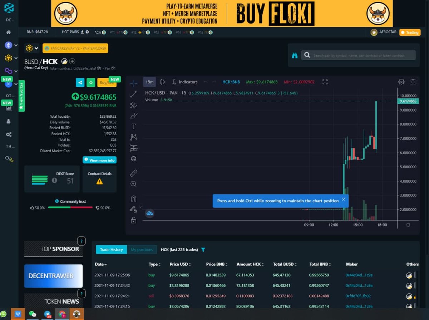Viewport: 429px width, 320px height.
Task: Open the user account icon in sidebar
Action: (x=9, y=121)
